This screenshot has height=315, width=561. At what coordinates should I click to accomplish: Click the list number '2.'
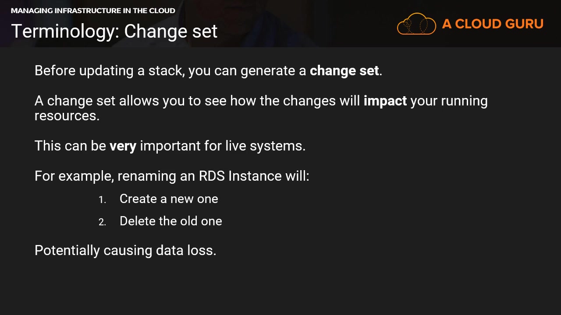pyautogui.click(x=102, y=222)
